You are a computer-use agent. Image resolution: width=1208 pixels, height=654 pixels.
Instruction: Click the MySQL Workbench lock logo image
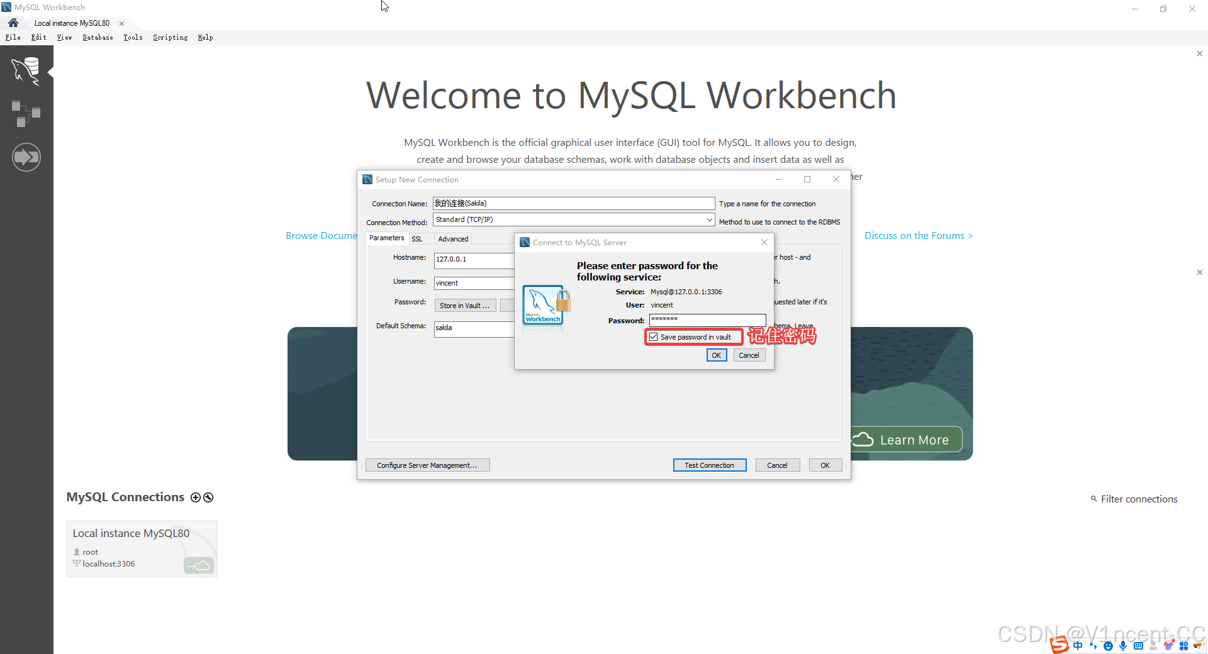pyautogui.click(x=546, y=306)
